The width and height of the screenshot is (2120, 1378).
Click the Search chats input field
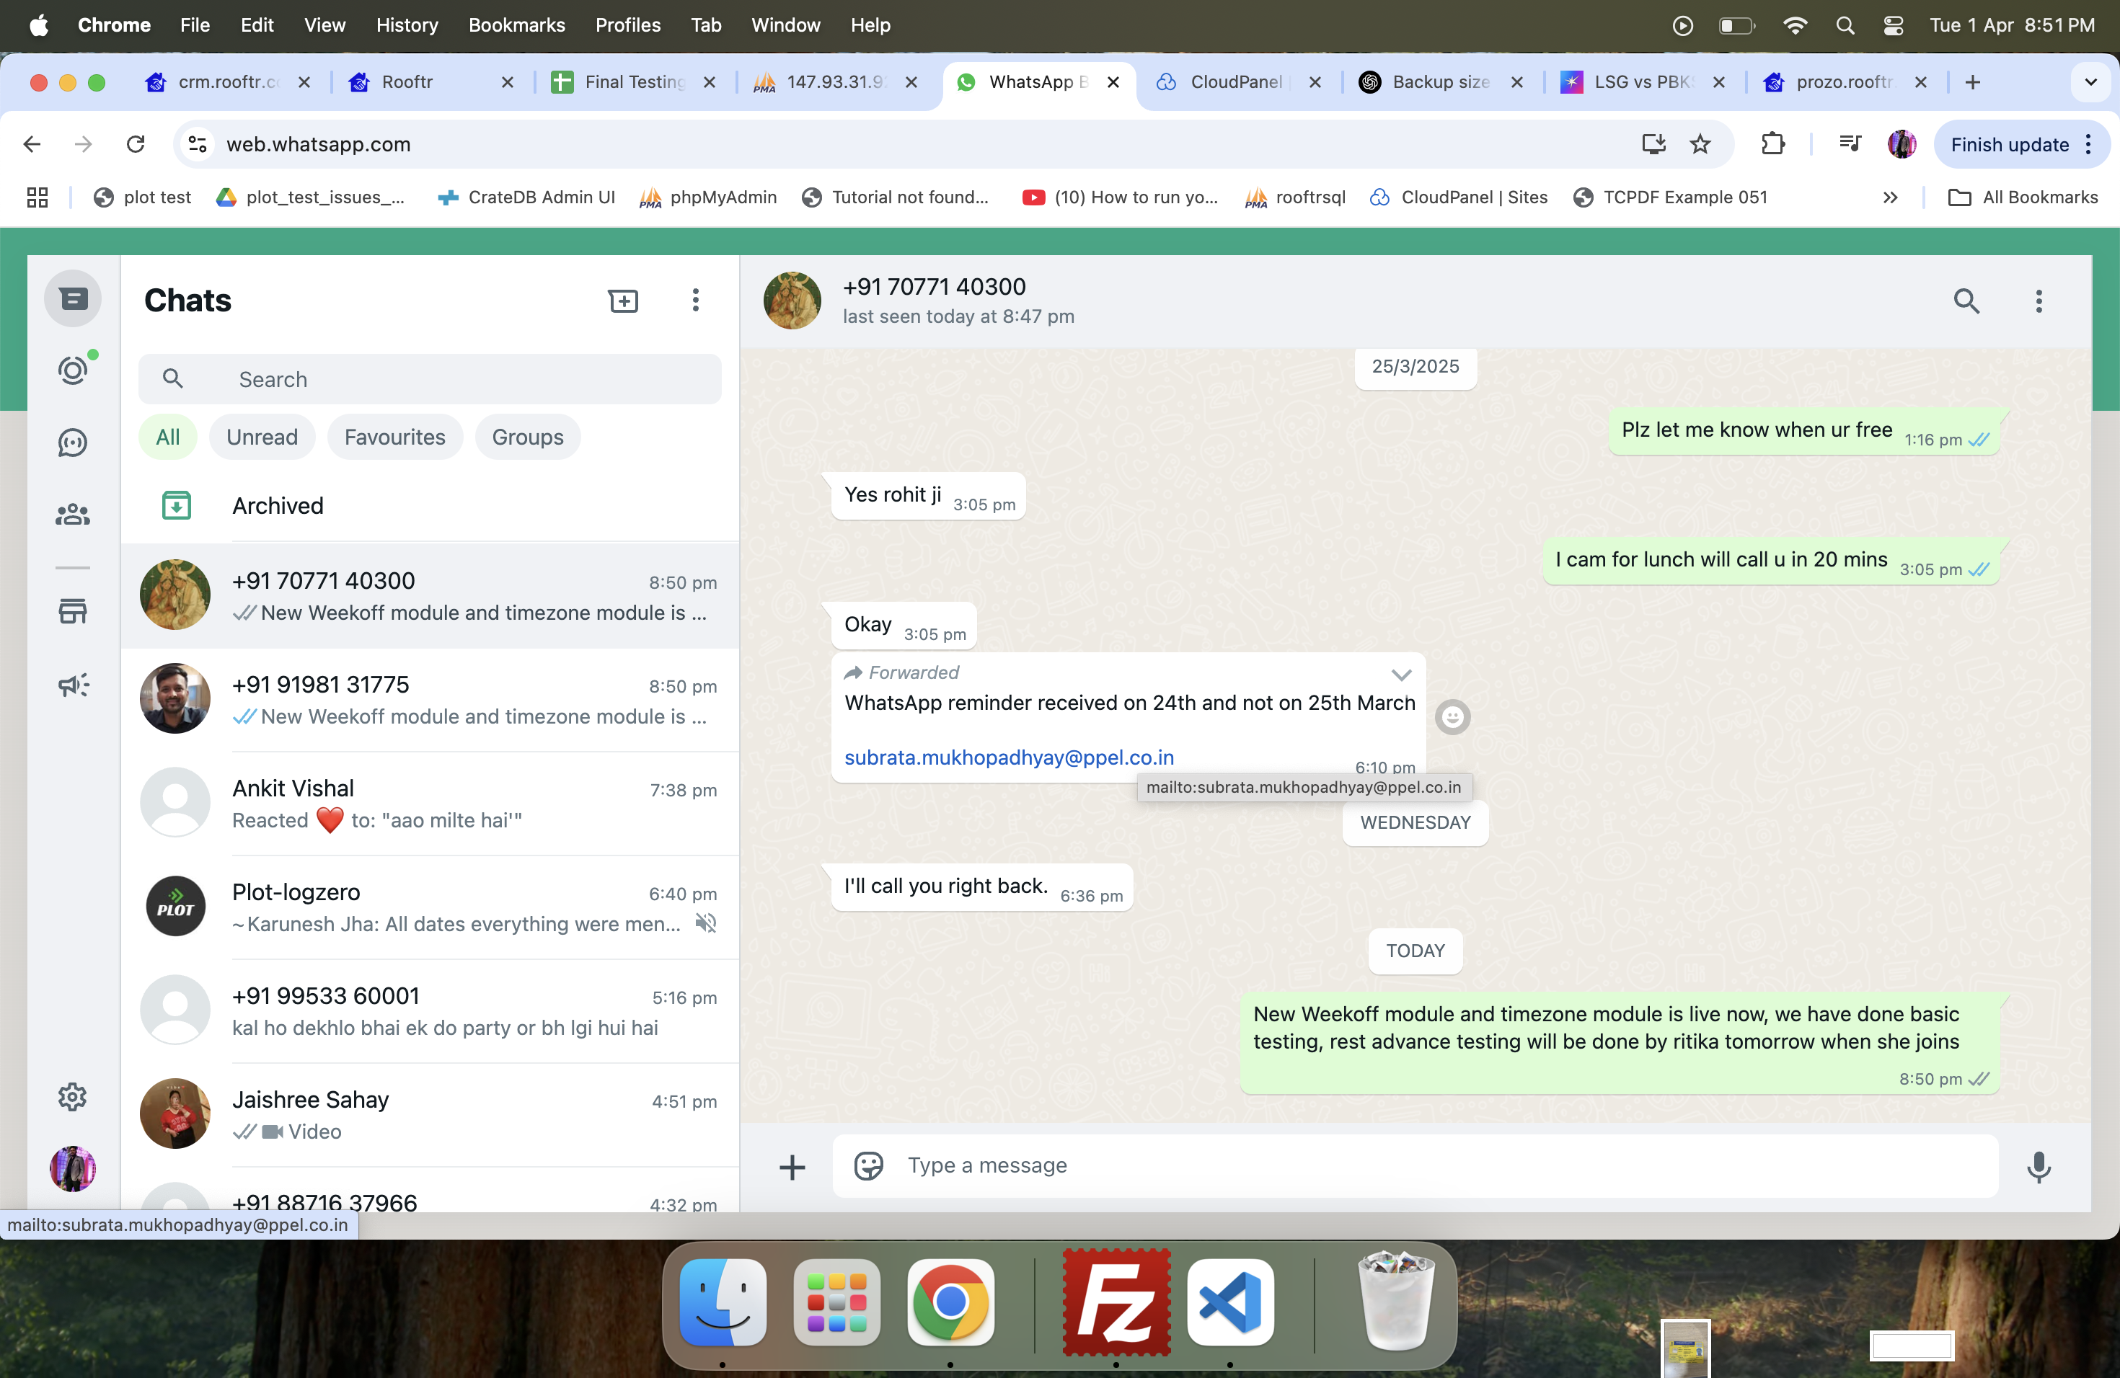[x=446, y=379]
